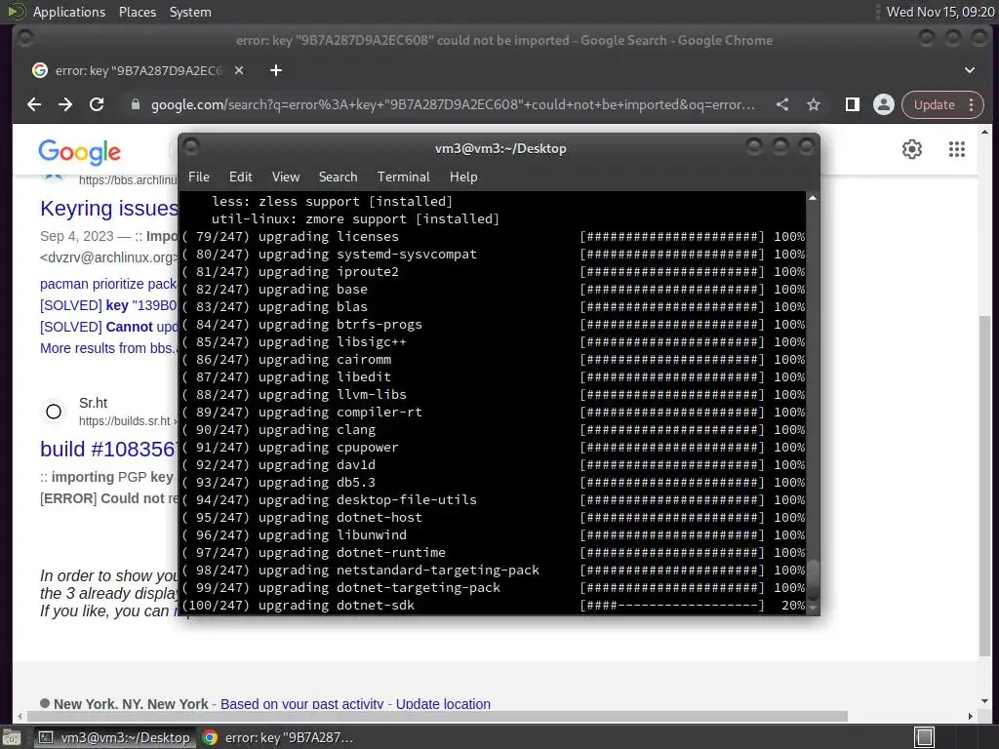999x749 pixels.
Task: Click Chrome window menu icon in titlebar
Action: point(24,39)
